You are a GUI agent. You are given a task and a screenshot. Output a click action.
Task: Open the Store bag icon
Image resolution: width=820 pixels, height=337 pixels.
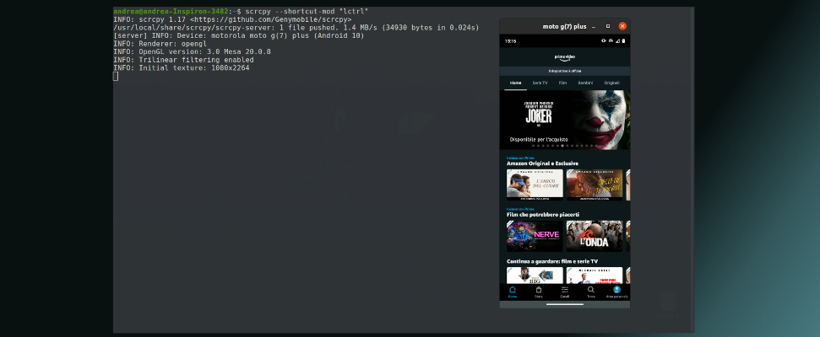click(x=539, y=292)
